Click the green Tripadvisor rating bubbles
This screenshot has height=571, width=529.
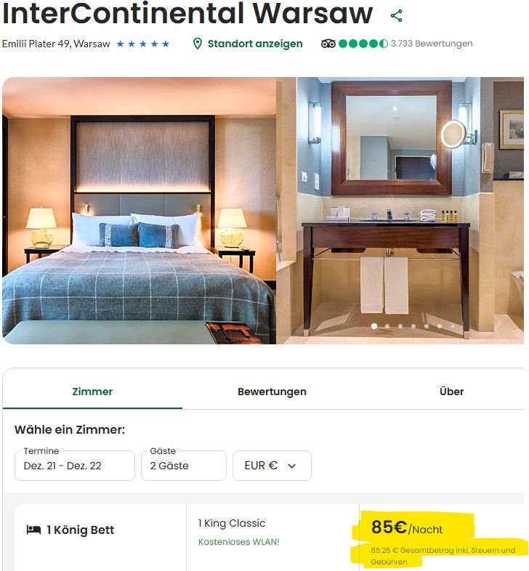click(x=363, y=44)
